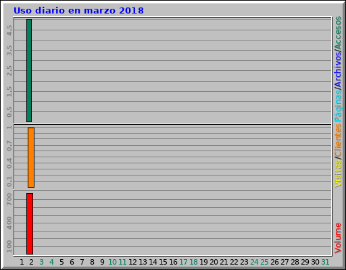Click day label 19 on the x-axis
Screen dimensions: 346x270
[x=203, y=262]
